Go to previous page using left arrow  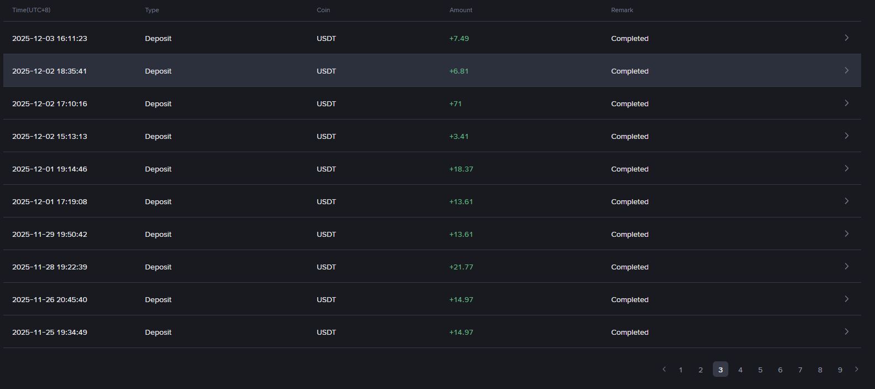click(664, 369)
